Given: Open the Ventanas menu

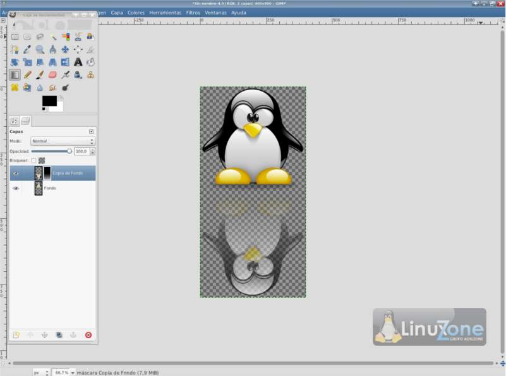Looking at the screenshot, I should pyautogui.click(x=215, y=13).
